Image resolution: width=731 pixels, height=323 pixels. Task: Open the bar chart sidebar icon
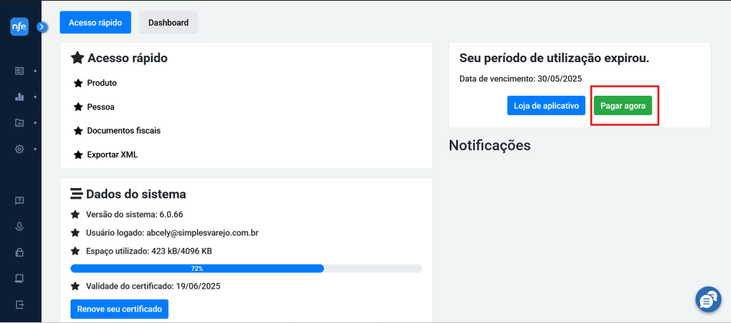[19, 97]
